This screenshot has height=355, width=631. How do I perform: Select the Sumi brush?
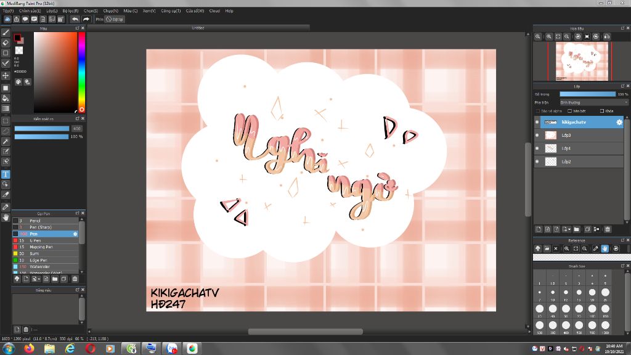point(46,253)
